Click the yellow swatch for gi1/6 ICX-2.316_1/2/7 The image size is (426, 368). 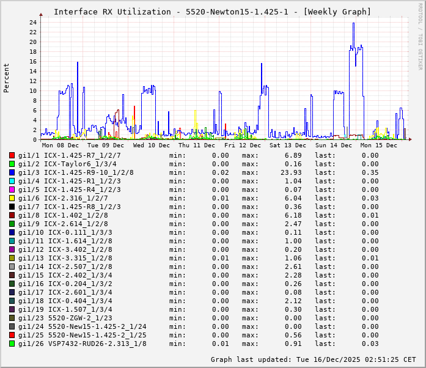(x=12, y=198)
